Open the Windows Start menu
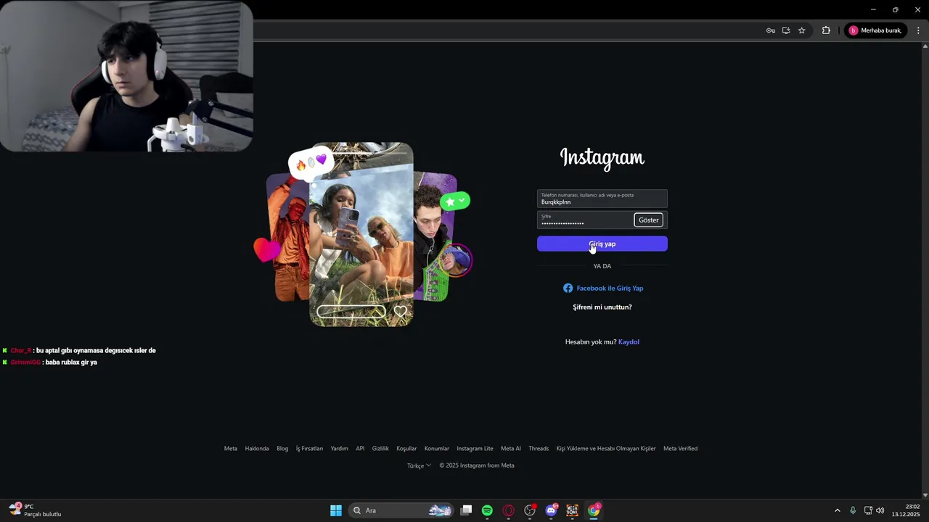929x522 pixels. (x=336, y=510)
